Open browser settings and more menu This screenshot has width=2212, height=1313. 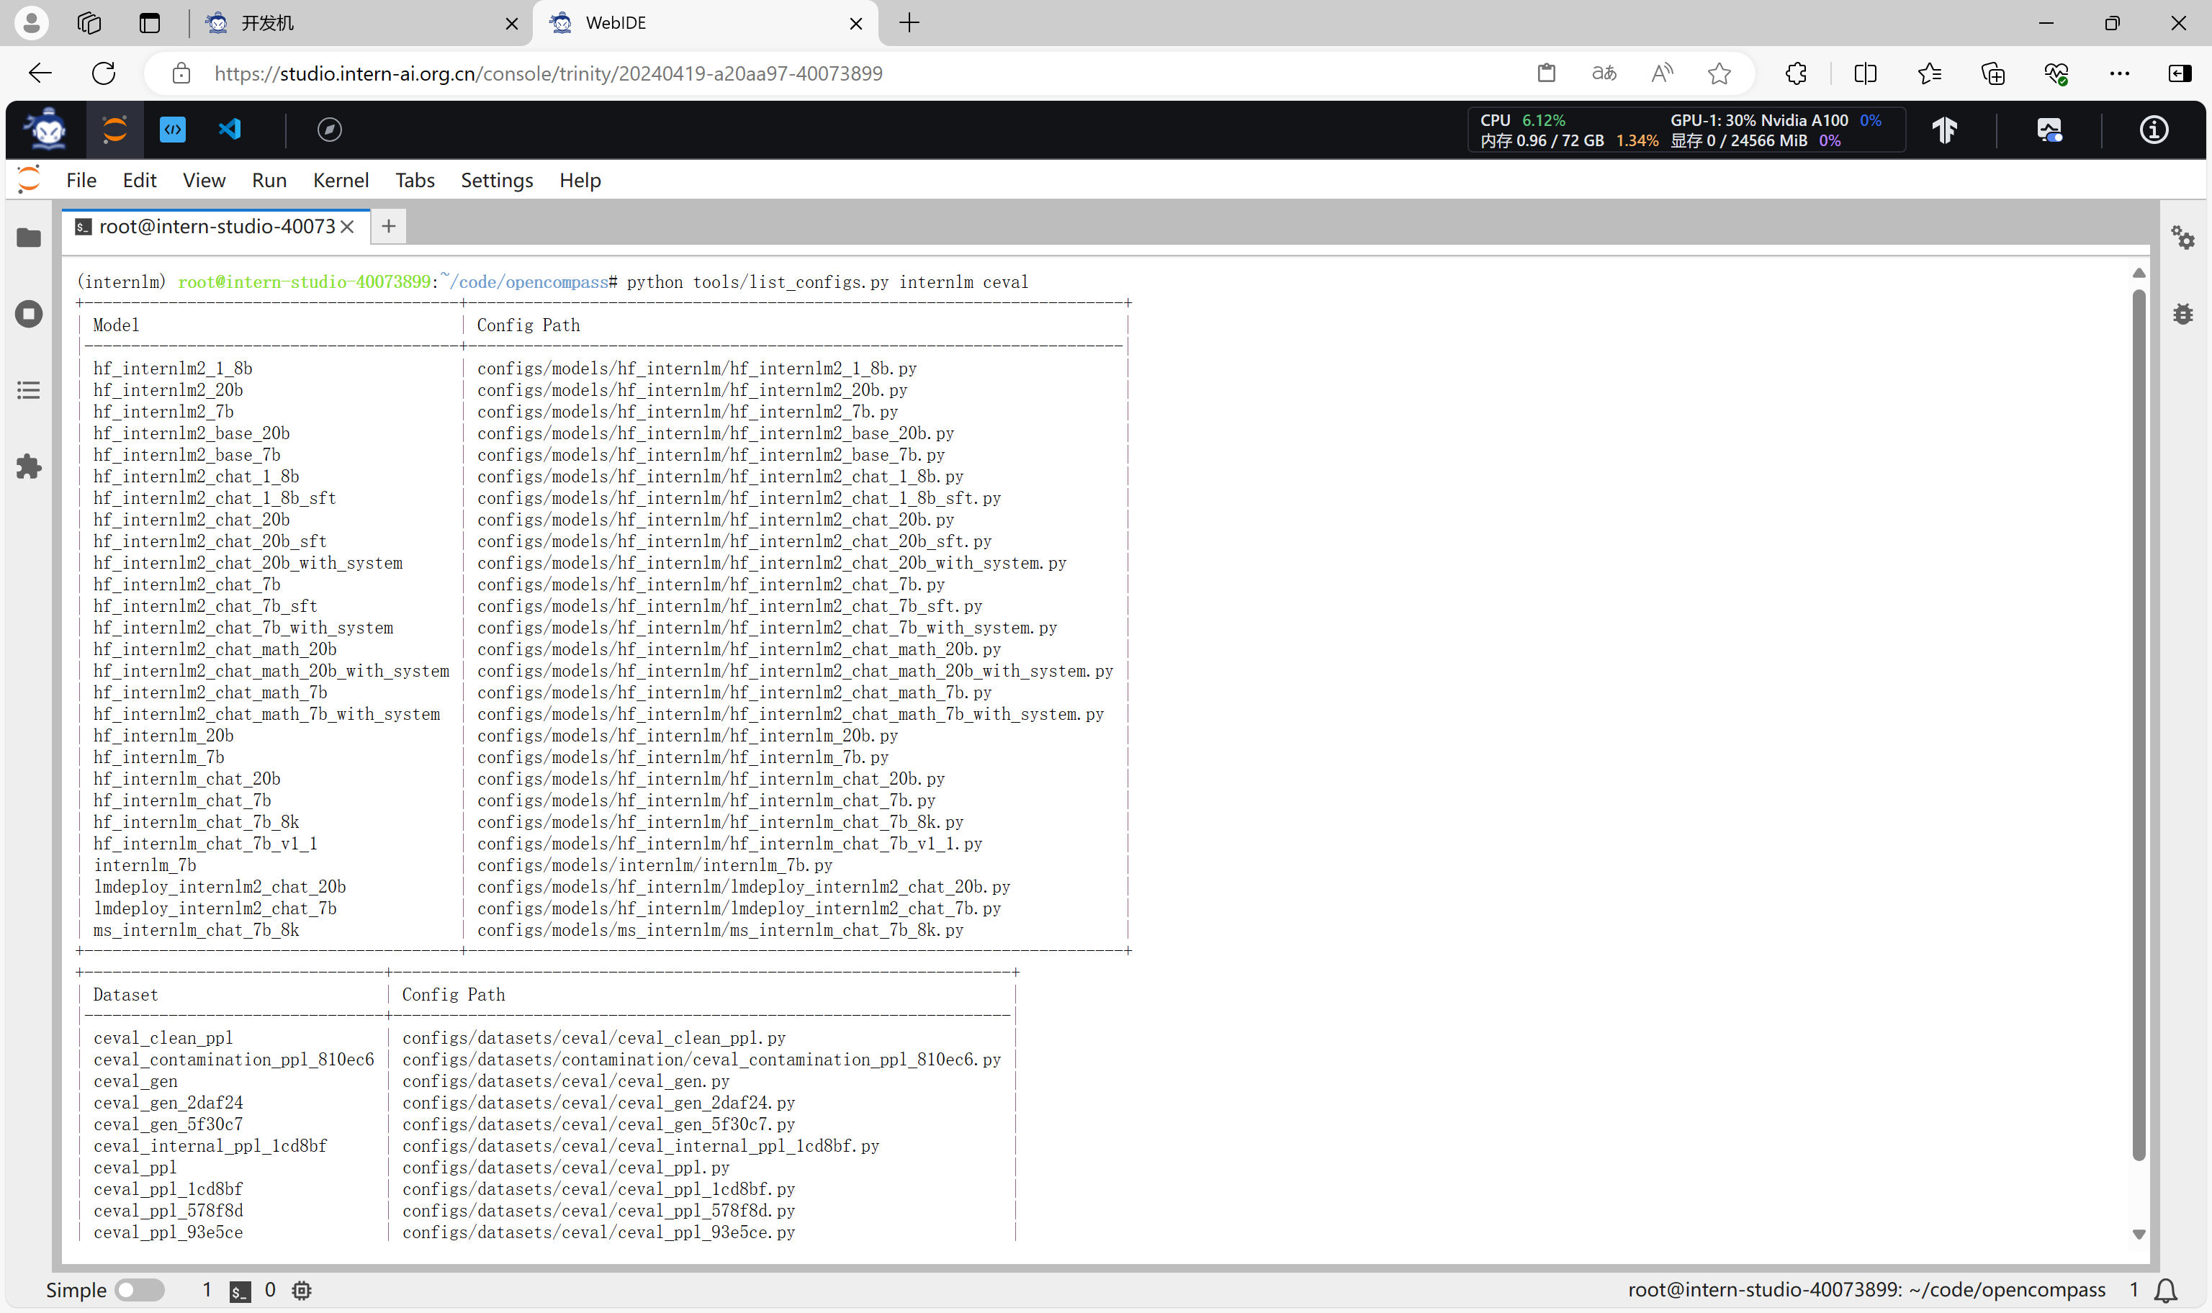tap(2119, 73)
